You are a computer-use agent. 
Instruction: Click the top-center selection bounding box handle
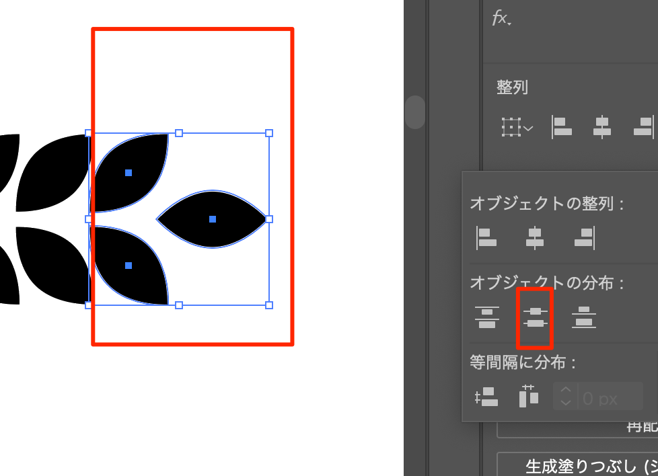(179, 133)
